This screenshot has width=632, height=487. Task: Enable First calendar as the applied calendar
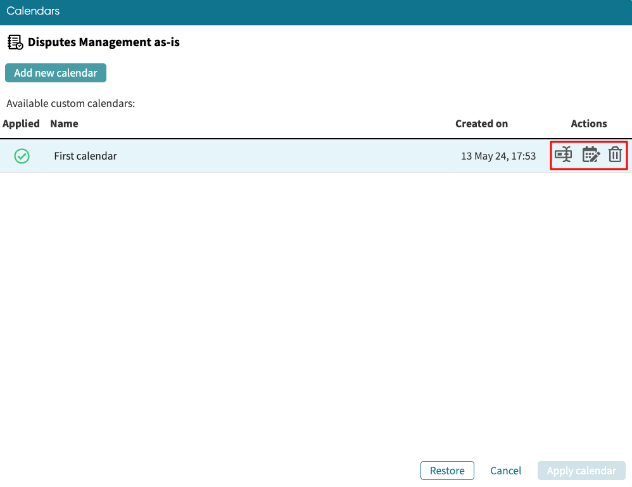(22, 156)
